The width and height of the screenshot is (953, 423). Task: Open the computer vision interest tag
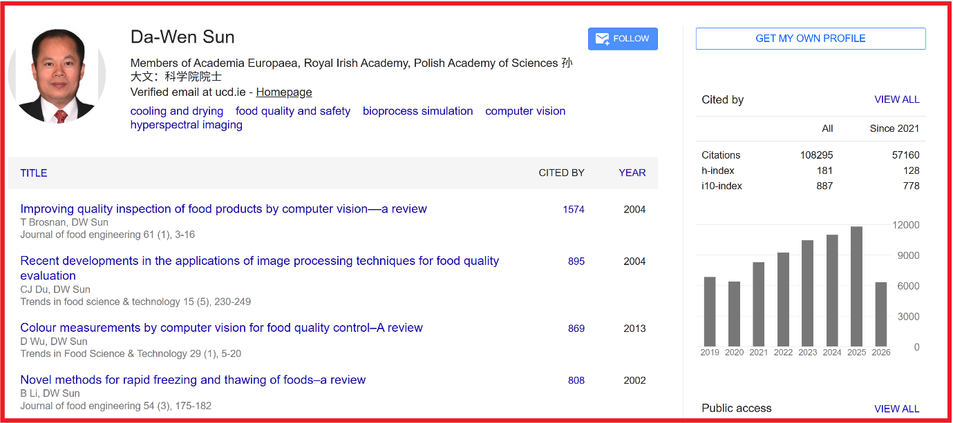click(525, 111)
